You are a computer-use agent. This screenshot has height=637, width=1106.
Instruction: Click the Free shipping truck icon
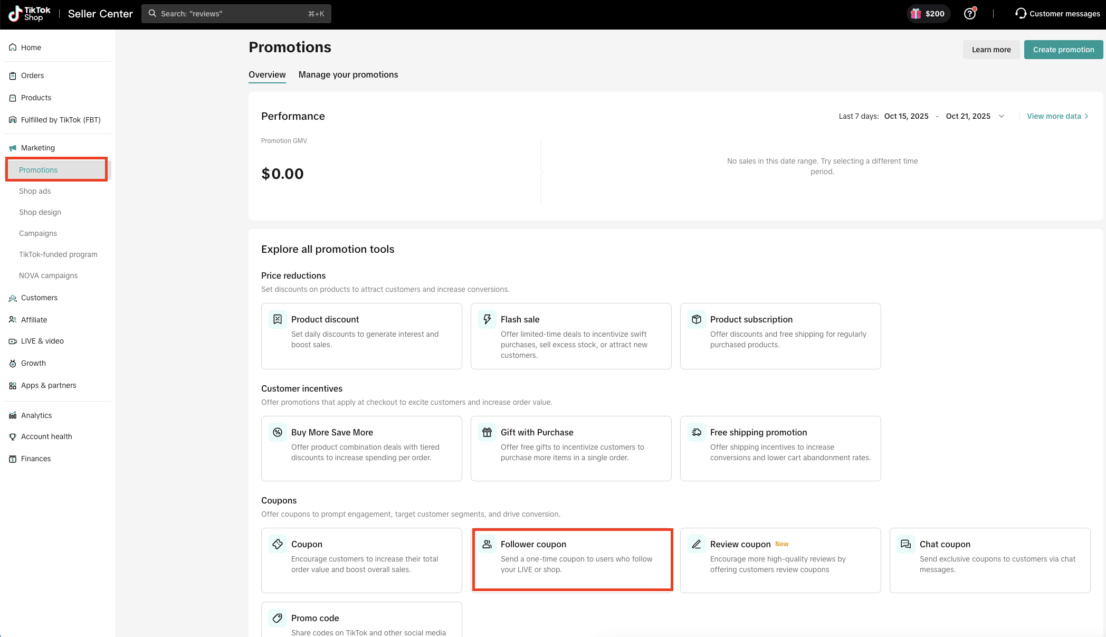tap(697, 432)
